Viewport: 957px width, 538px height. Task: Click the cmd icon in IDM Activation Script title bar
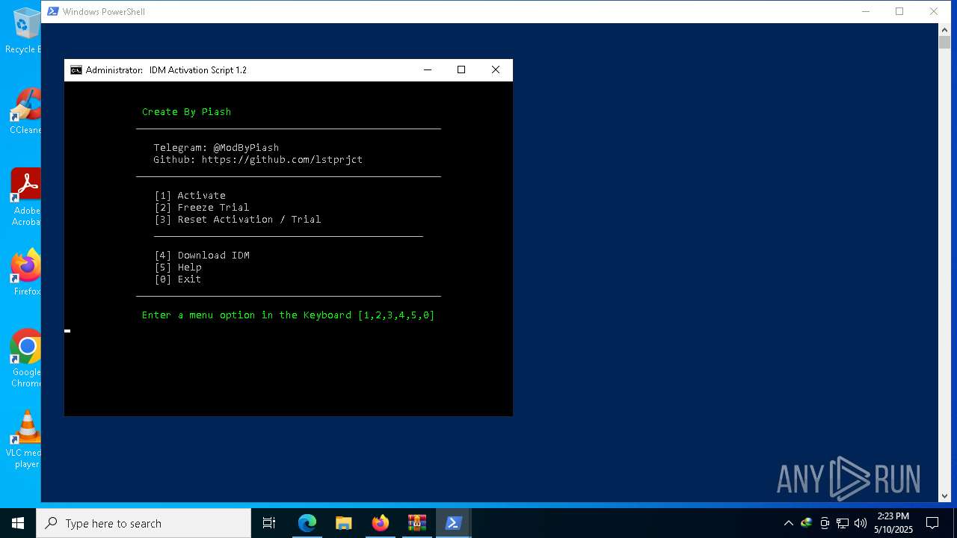(76, 70)
